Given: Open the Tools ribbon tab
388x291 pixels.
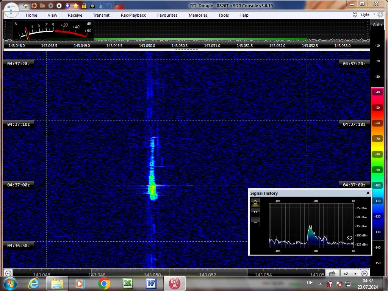Looking at the screenshot, I should [x=224, y=15].
